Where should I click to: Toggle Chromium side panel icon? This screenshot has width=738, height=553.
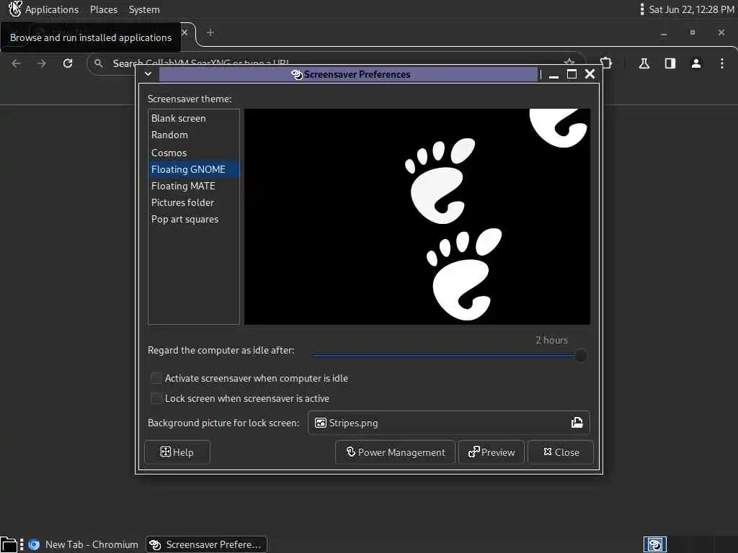point(670,63)
